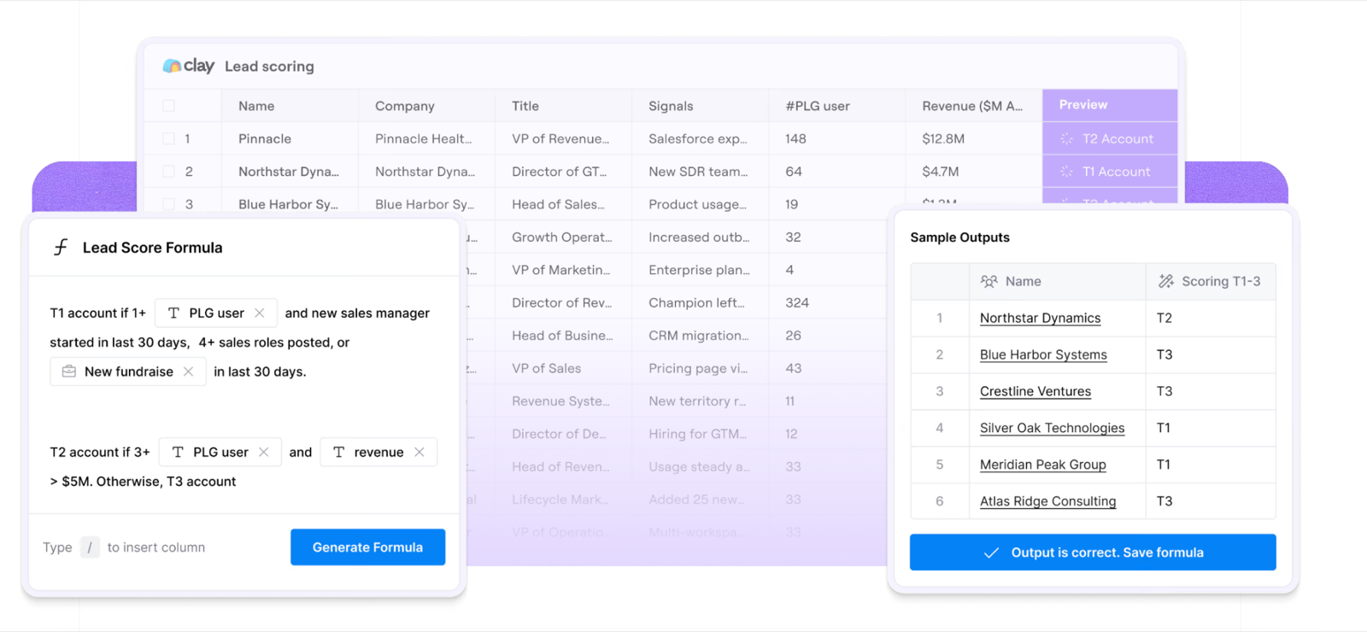Click the Scoring T1-3 column header

(x=1210, y=282)
